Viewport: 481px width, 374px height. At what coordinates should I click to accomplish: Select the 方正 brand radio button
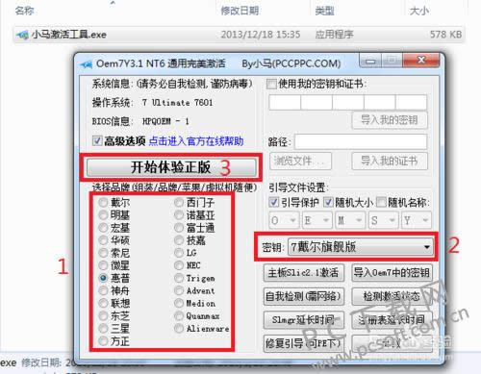[103, 341]
